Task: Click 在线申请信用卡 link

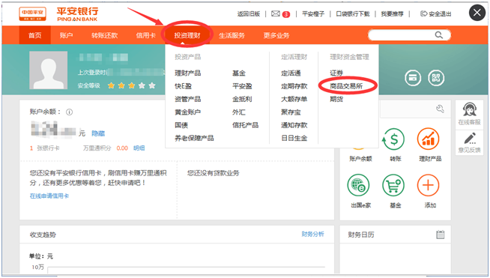Action: click(49, 196)
